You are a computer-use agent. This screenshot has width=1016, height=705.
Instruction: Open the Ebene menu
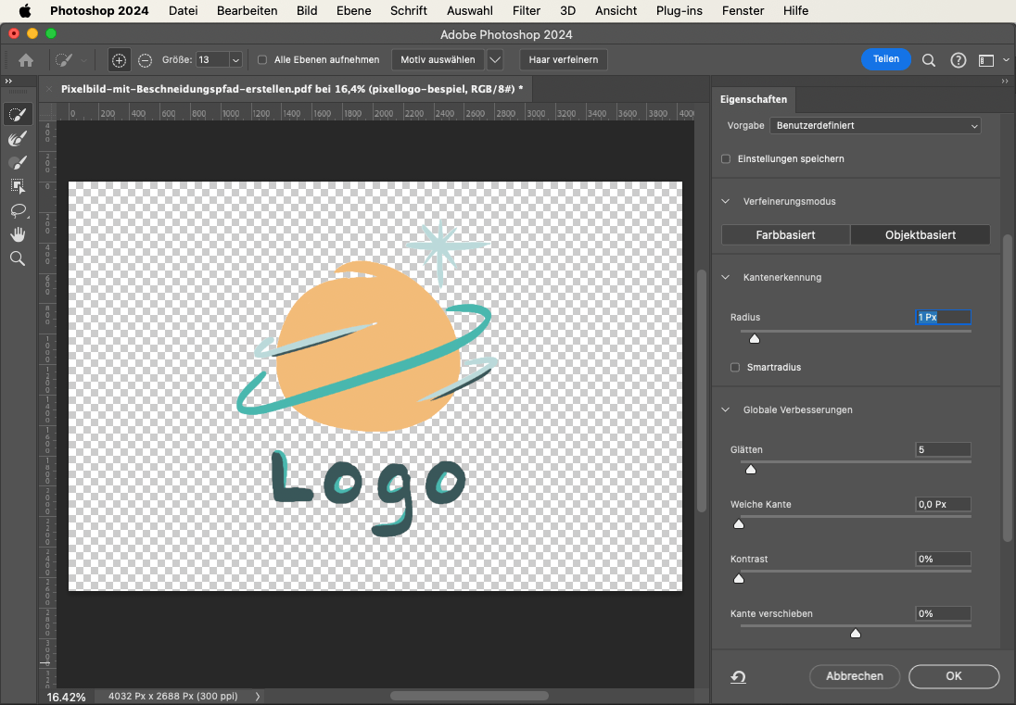pyautogui.click(x=354, y=11)
